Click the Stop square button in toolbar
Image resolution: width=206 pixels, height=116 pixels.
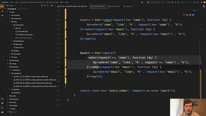tap(178, 2)
